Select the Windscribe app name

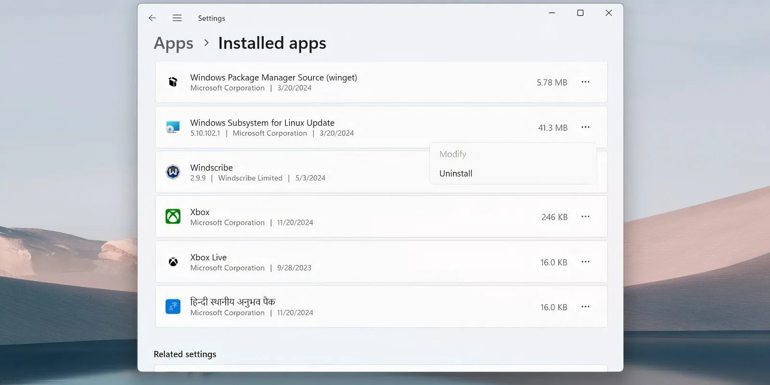(211, 167)
